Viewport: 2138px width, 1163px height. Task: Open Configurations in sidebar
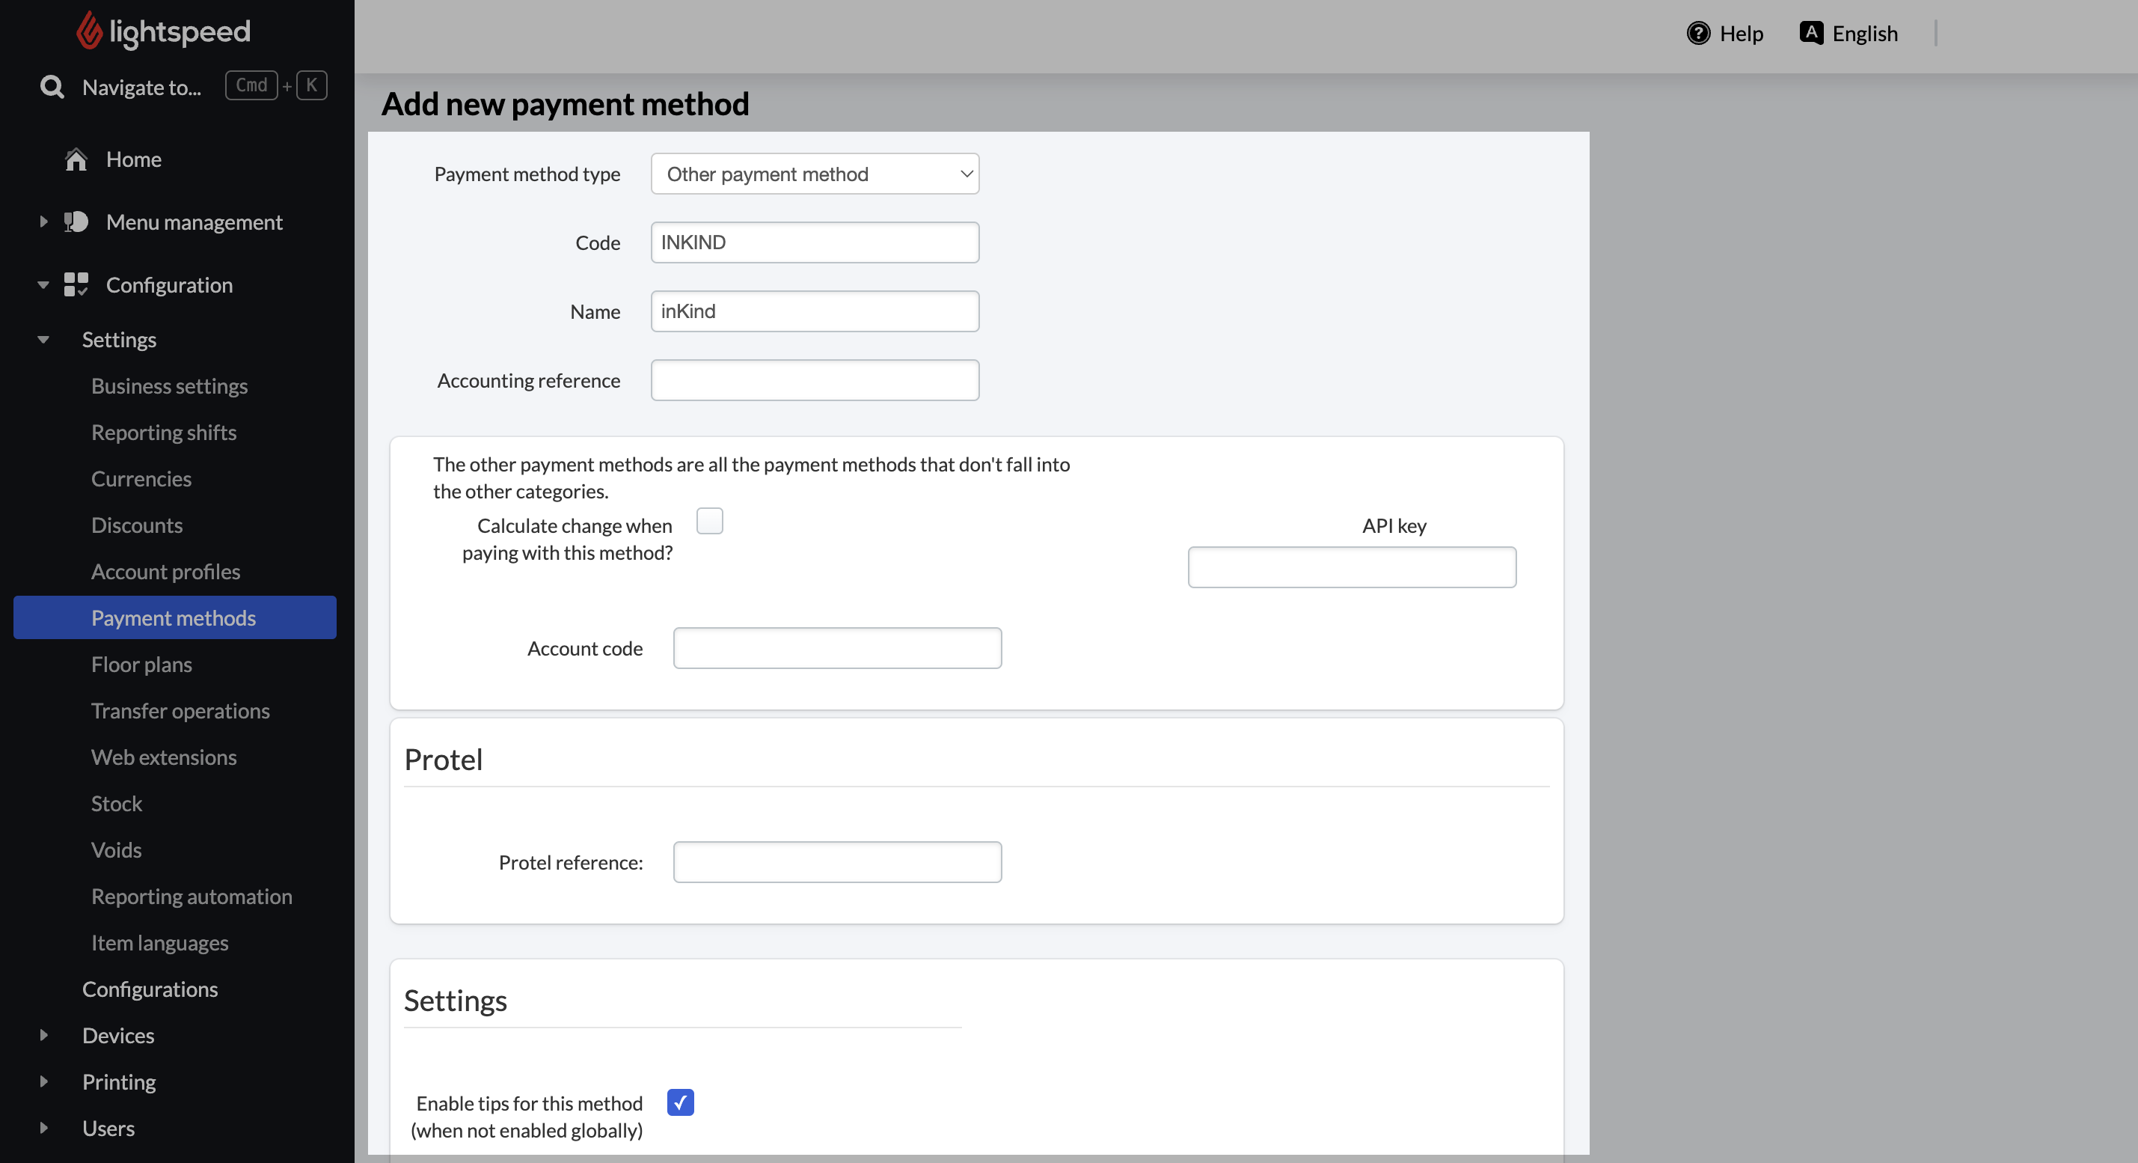(x=150, y=989)
